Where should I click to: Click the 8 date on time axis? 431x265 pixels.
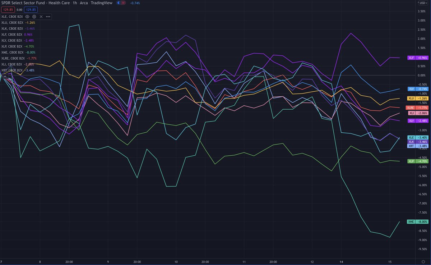(40, 262)
